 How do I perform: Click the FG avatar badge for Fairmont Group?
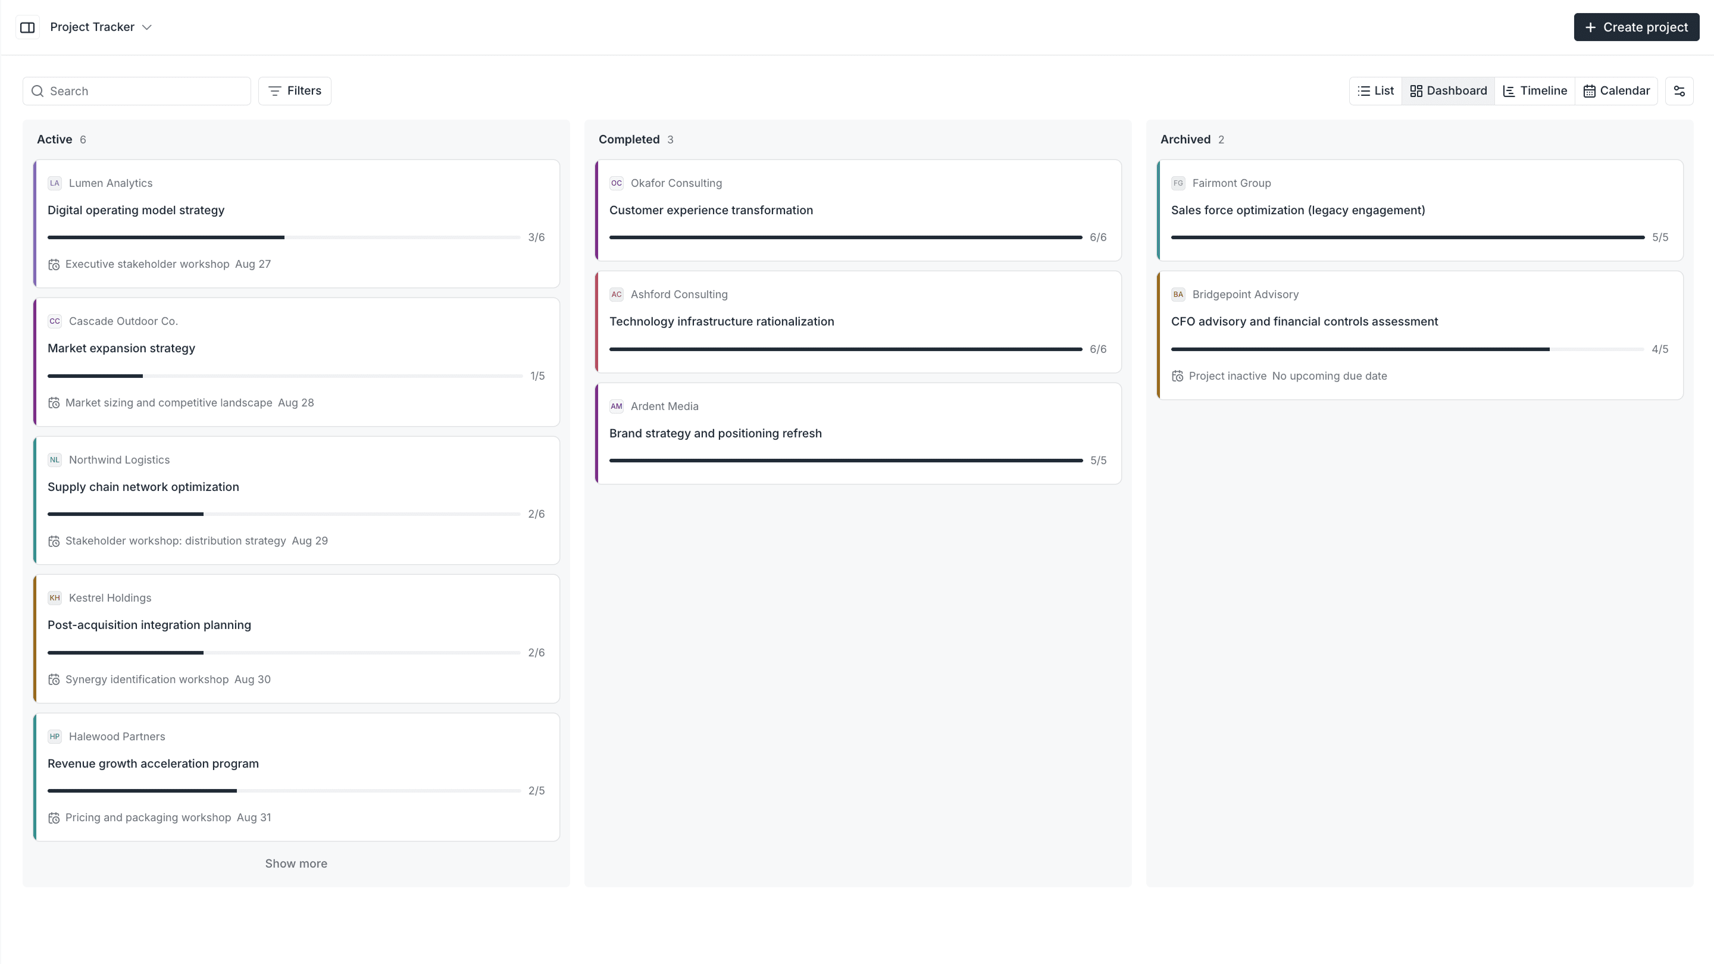[x=1178, y=183]
